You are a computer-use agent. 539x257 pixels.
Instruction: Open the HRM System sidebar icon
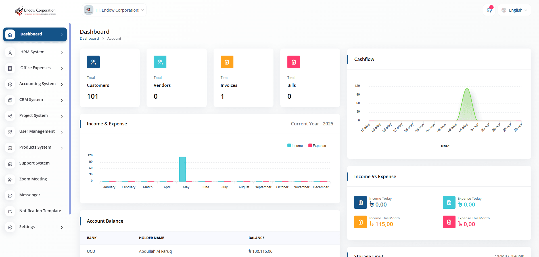(10, 52)
